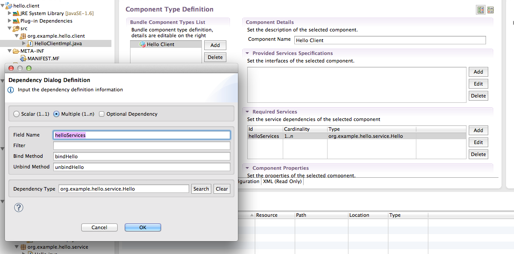The height and width of the screenshot is (254, 514).
Task: Collapse the Provided Services Specifications section
Action: 247,53
